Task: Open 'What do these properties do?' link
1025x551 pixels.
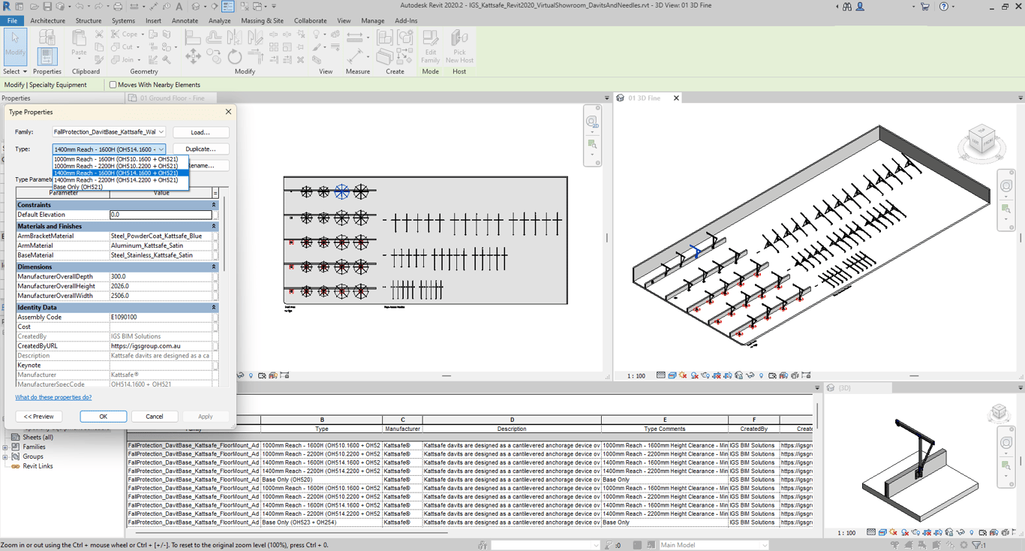Action: tap(53, 397)
